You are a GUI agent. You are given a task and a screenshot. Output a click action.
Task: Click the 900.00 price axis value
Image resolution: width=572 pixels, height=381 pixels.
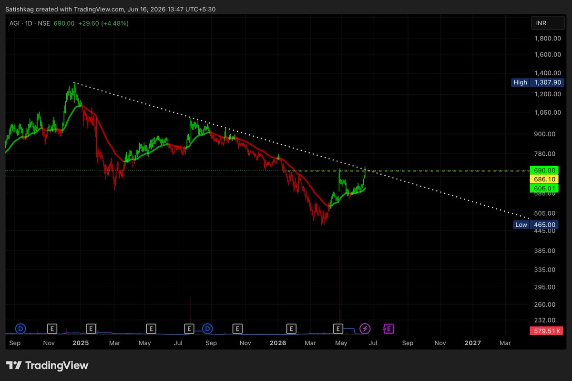click(544, 134)
